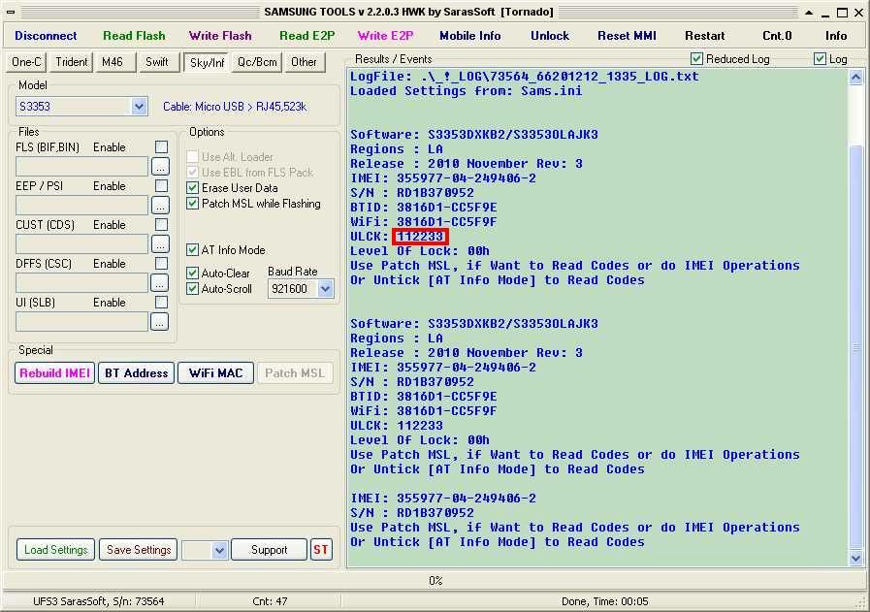Click the first 'ULCK: 112233' line

pyautogui.click(x=397, y=237)
